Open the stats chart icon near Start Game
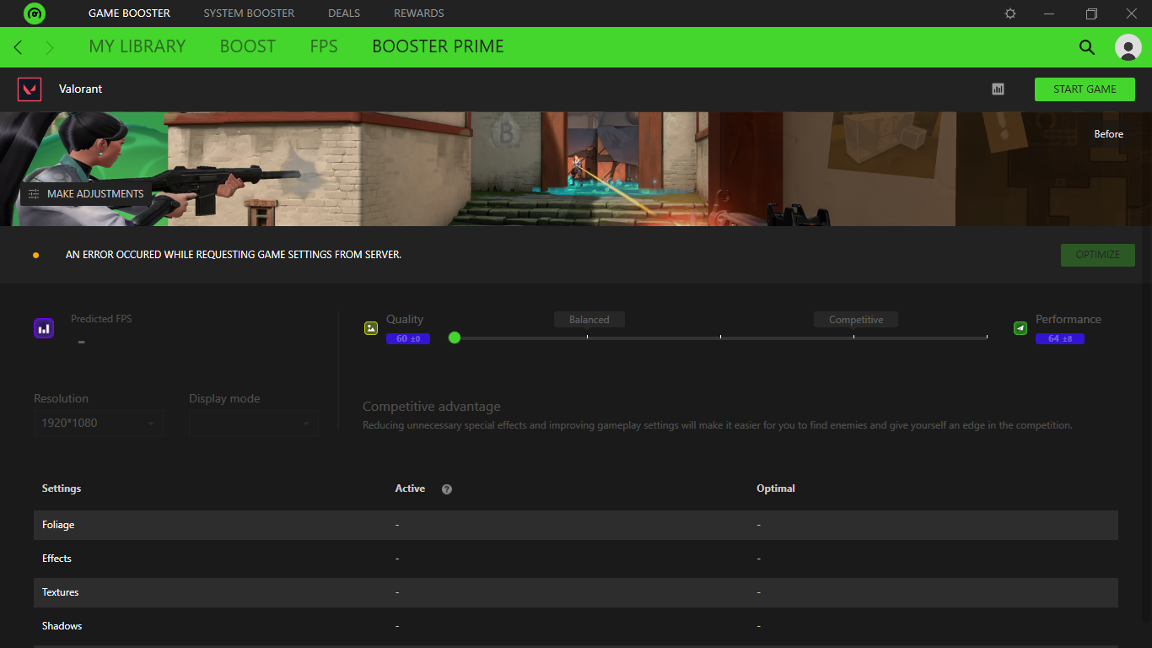Screen dimensions: 1152x648 (x=999, y=89)
